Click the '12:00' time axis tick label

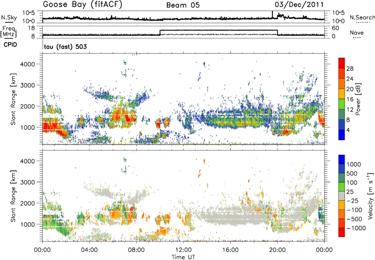(x=183, y=250)
